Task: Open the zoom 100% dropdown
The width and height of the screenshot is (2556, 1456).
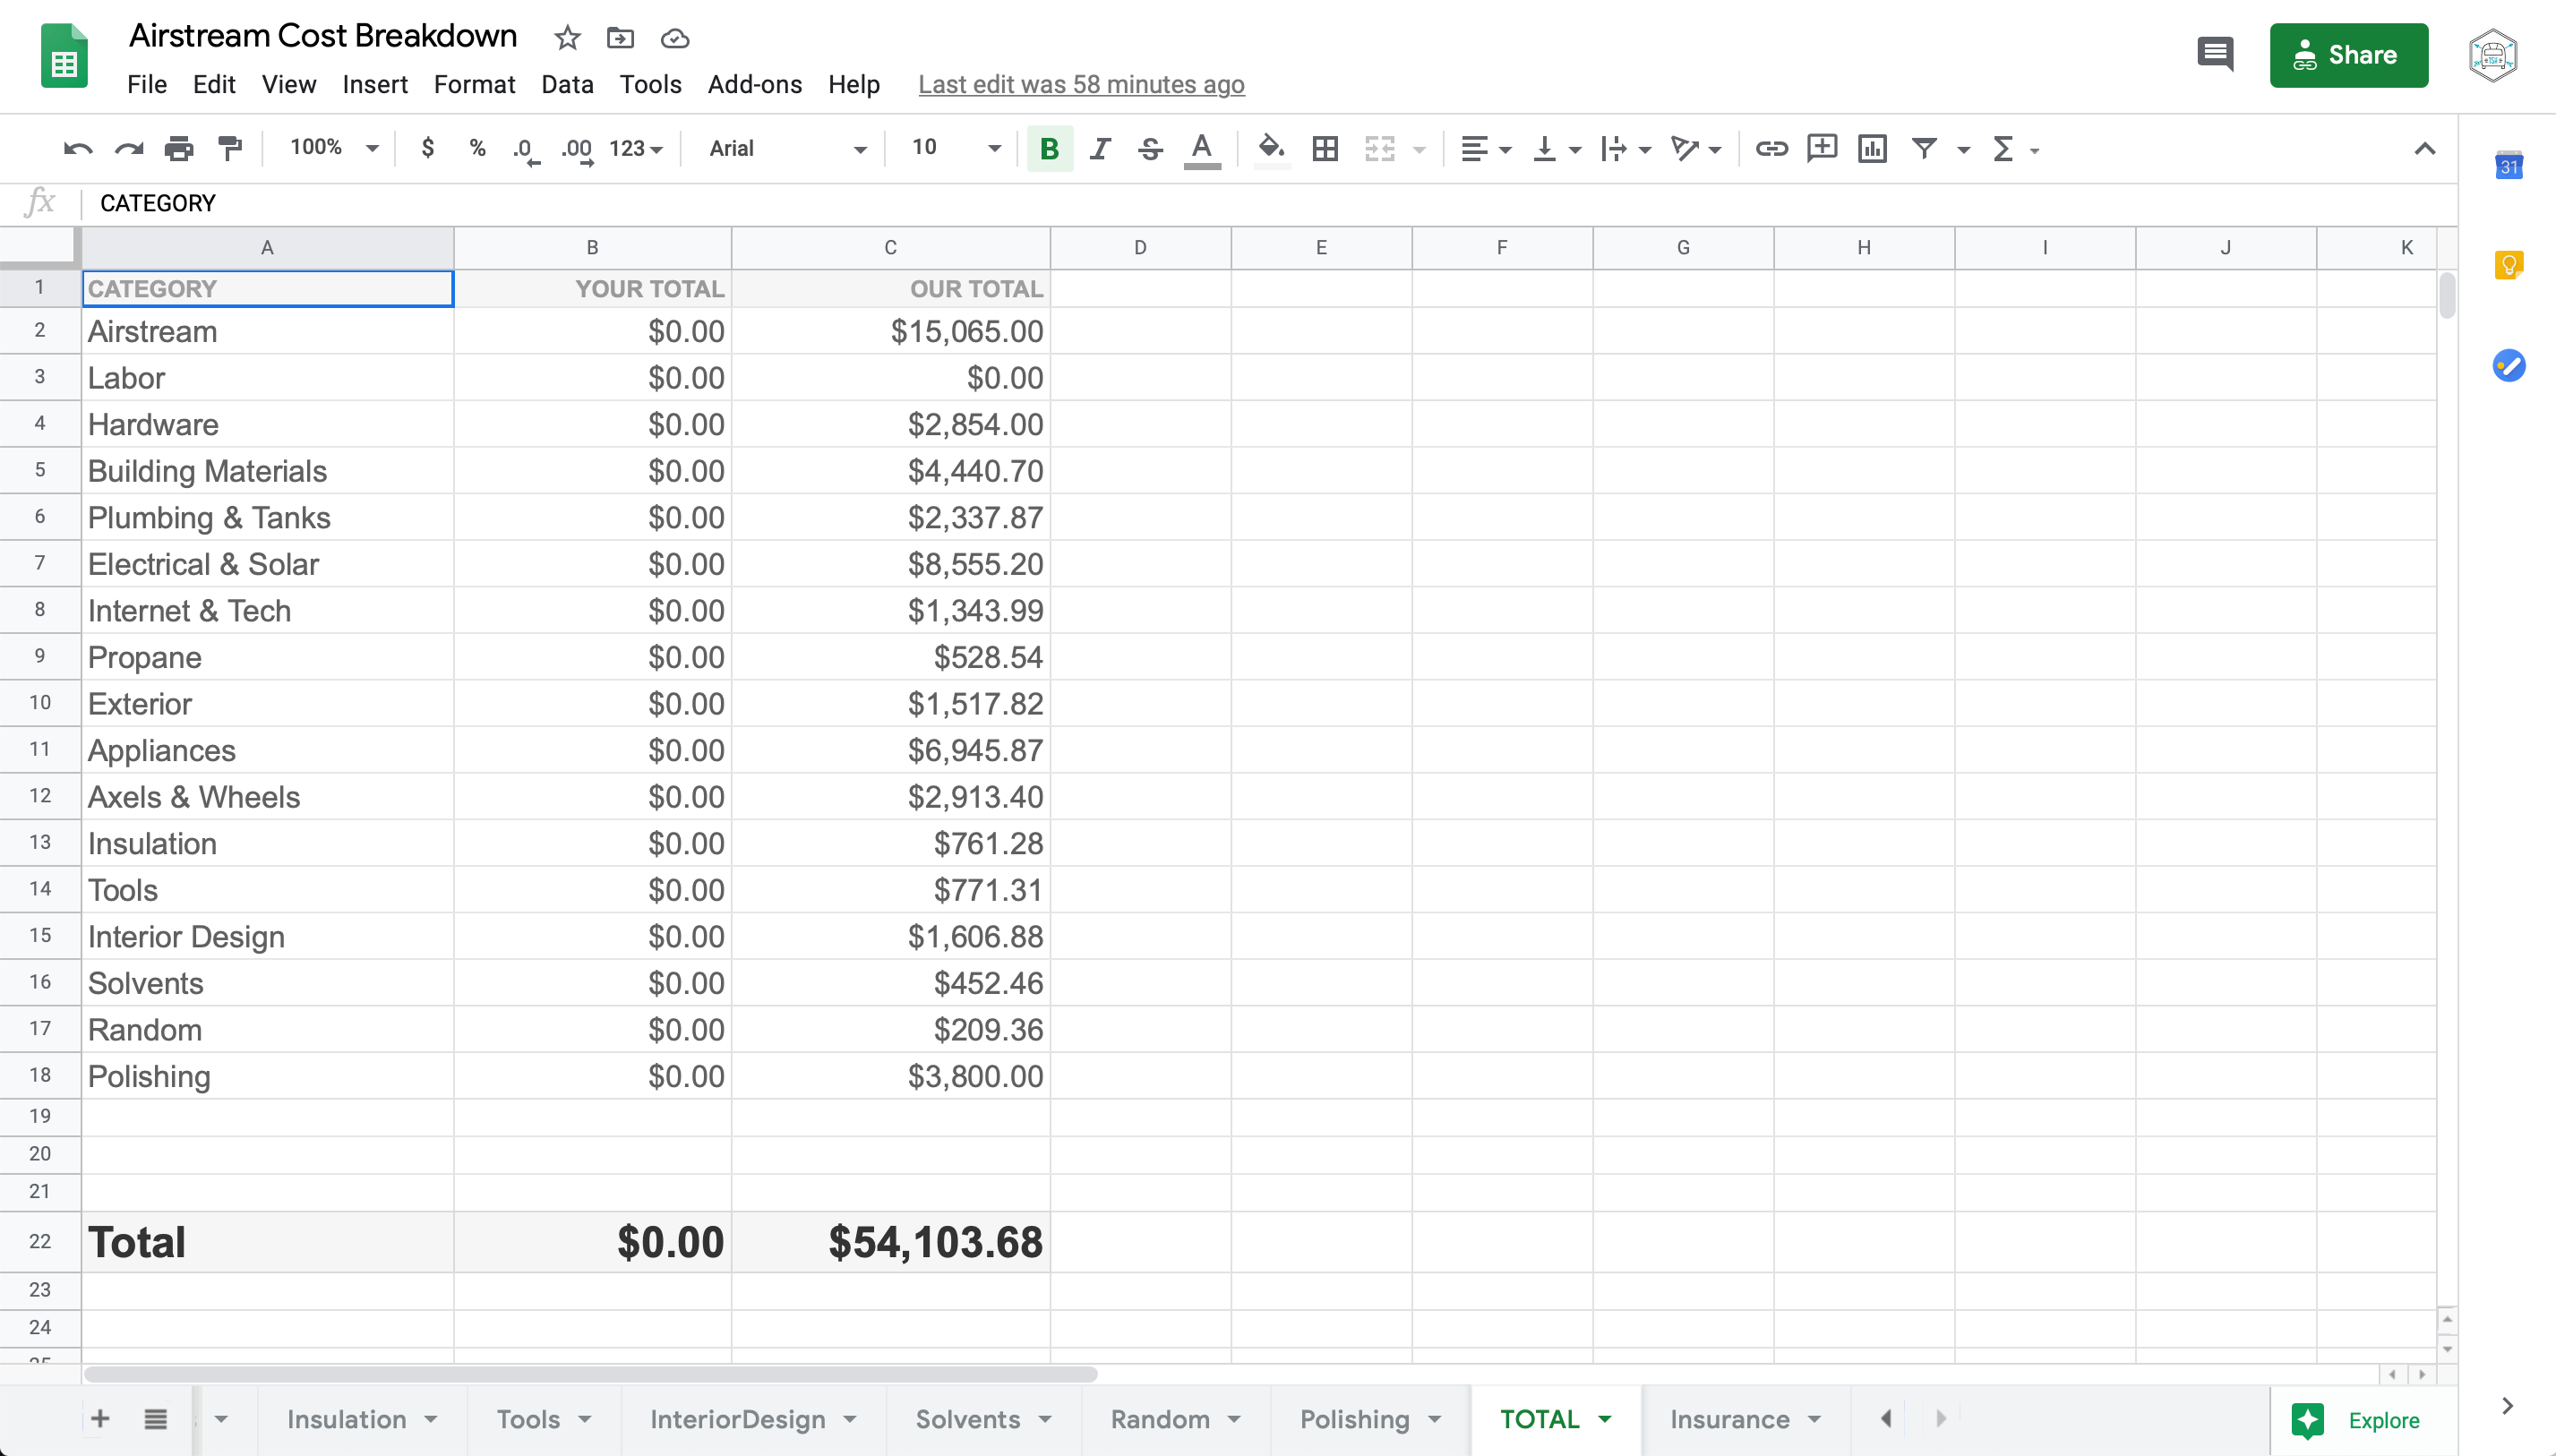Action: pos(334,148)
